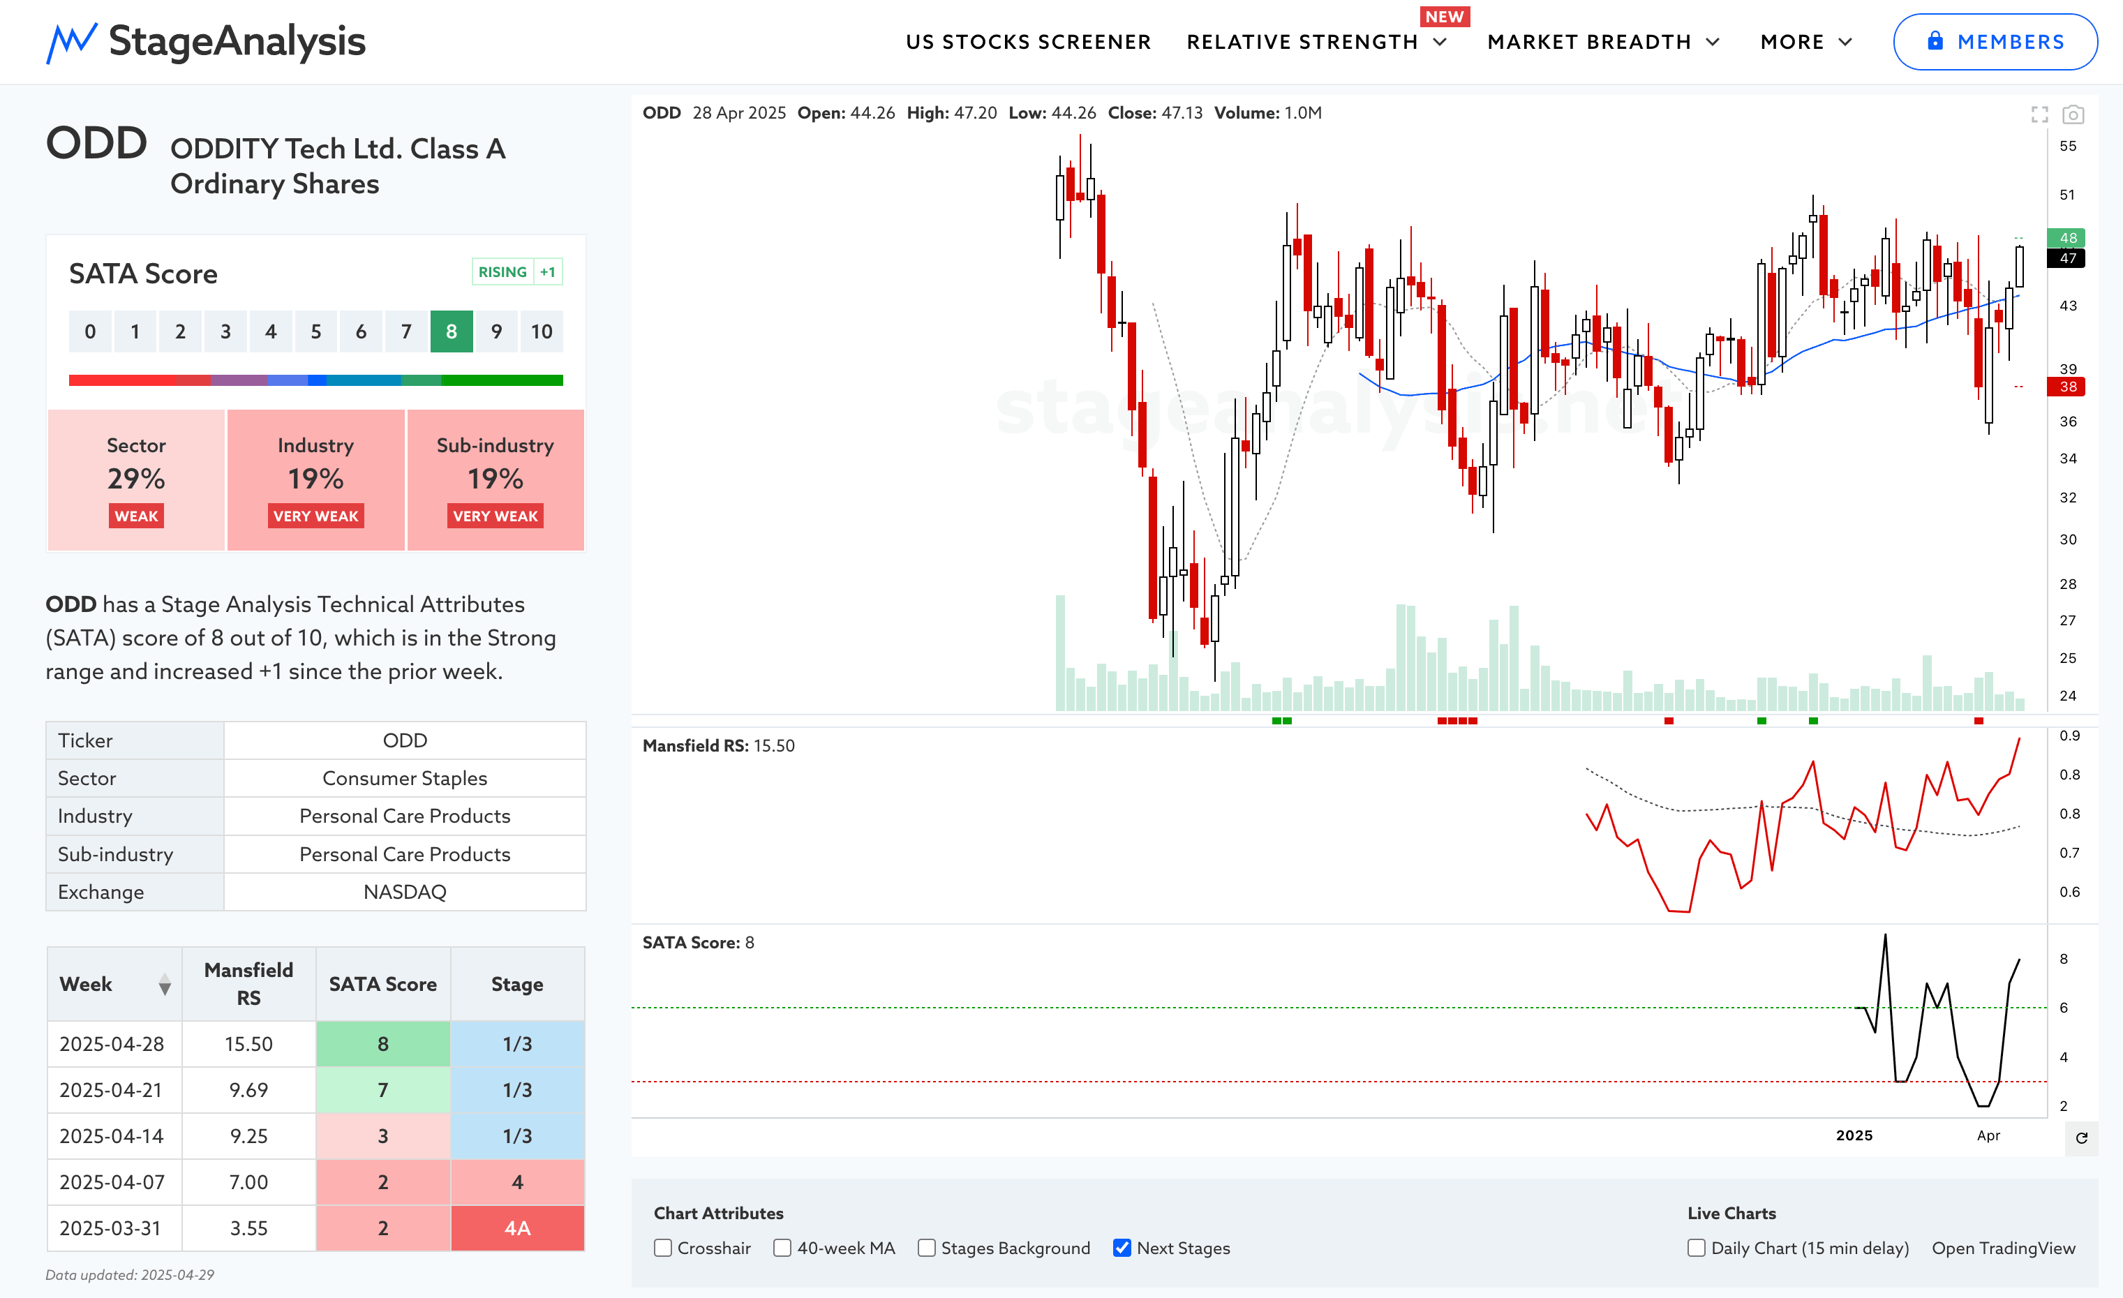Click the Stage column header
This screenshot has width=2123, height=1298.
[x=517, y=984]
